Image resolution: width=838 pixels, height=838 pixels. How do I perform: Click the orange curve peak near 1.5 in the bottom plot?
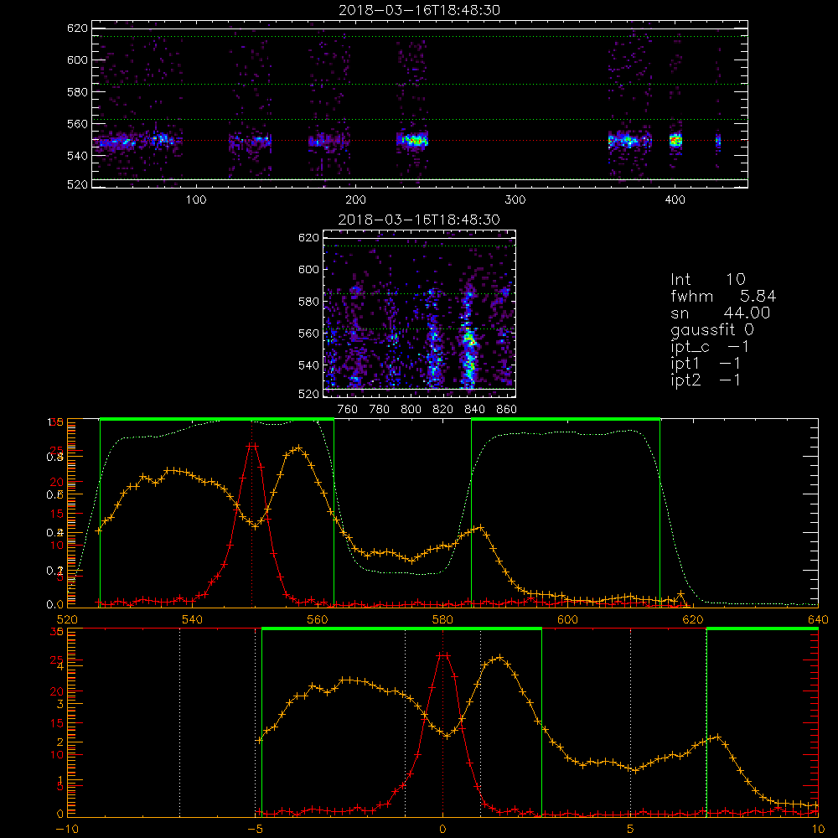tap(499, 657)
